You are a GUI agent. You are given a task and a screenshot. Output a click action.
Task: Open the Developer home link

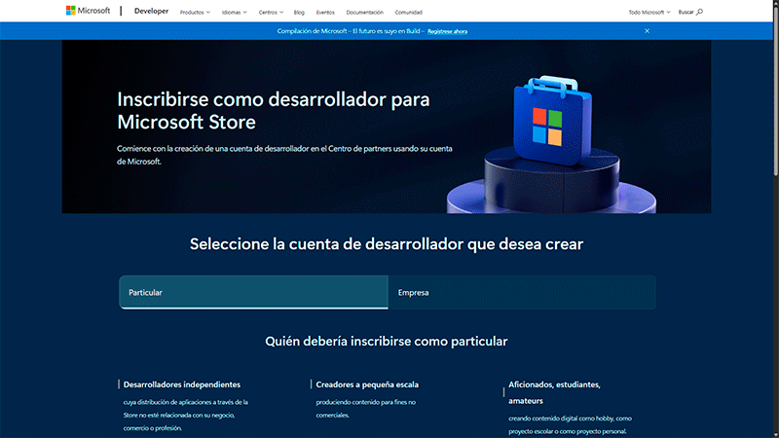coord(151,11)
